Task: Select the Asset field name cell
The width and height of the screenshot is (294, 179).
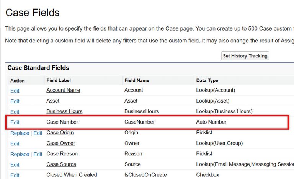Action: [x=131, y=101]
